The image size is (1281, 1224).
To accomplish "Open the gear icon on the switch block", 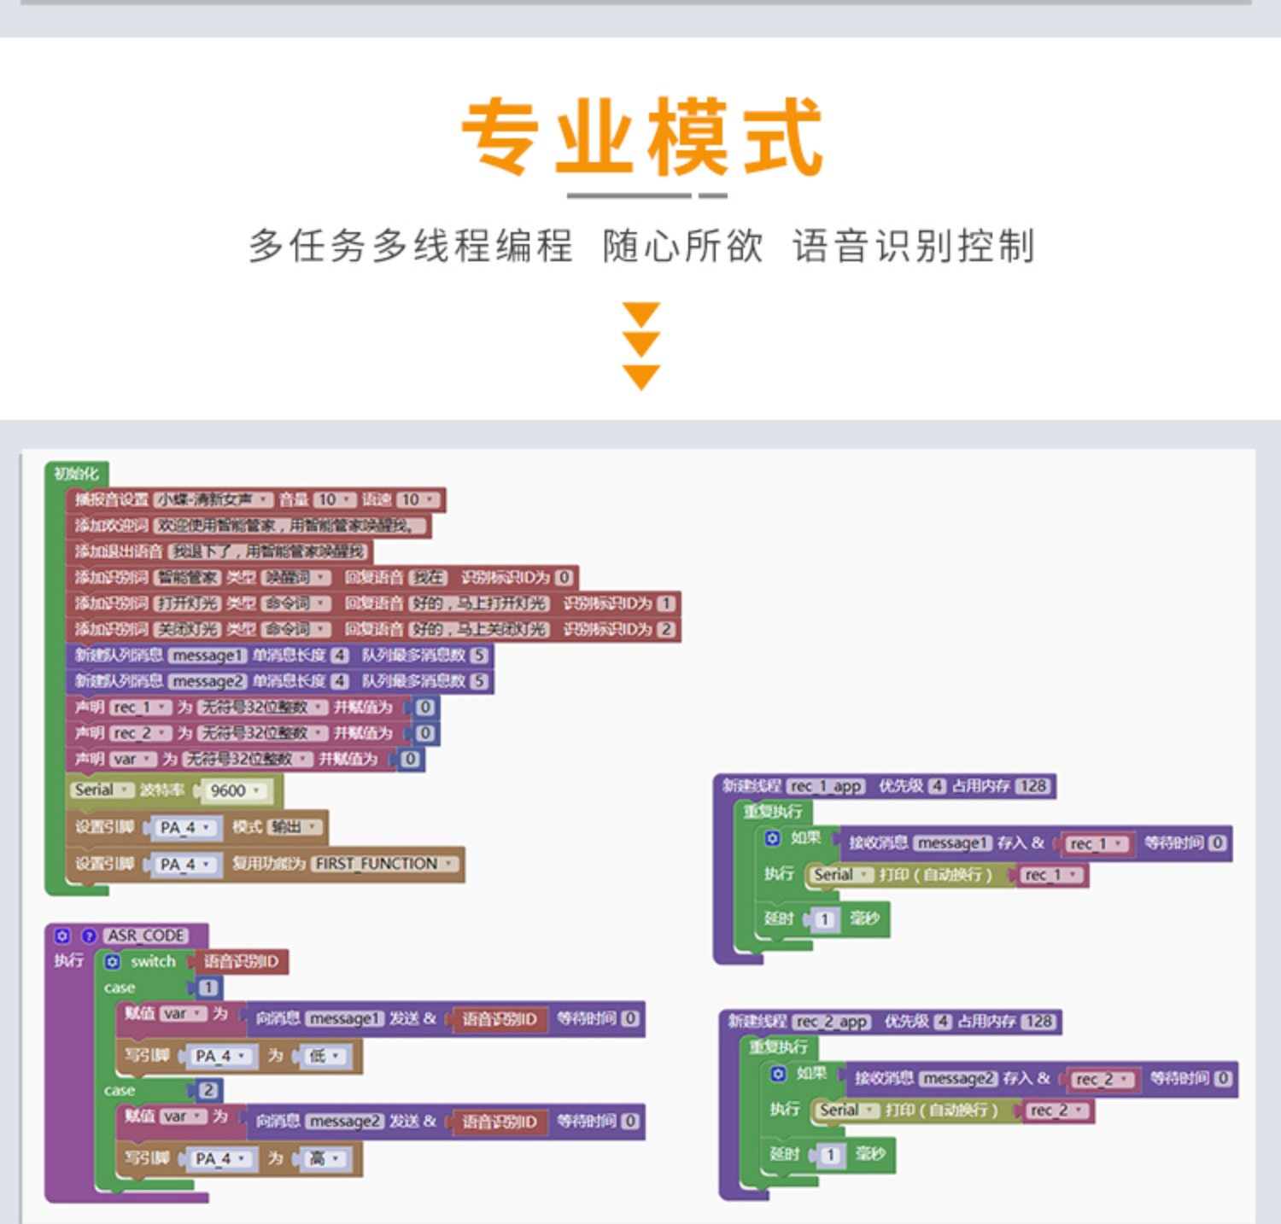I will 113,962.
